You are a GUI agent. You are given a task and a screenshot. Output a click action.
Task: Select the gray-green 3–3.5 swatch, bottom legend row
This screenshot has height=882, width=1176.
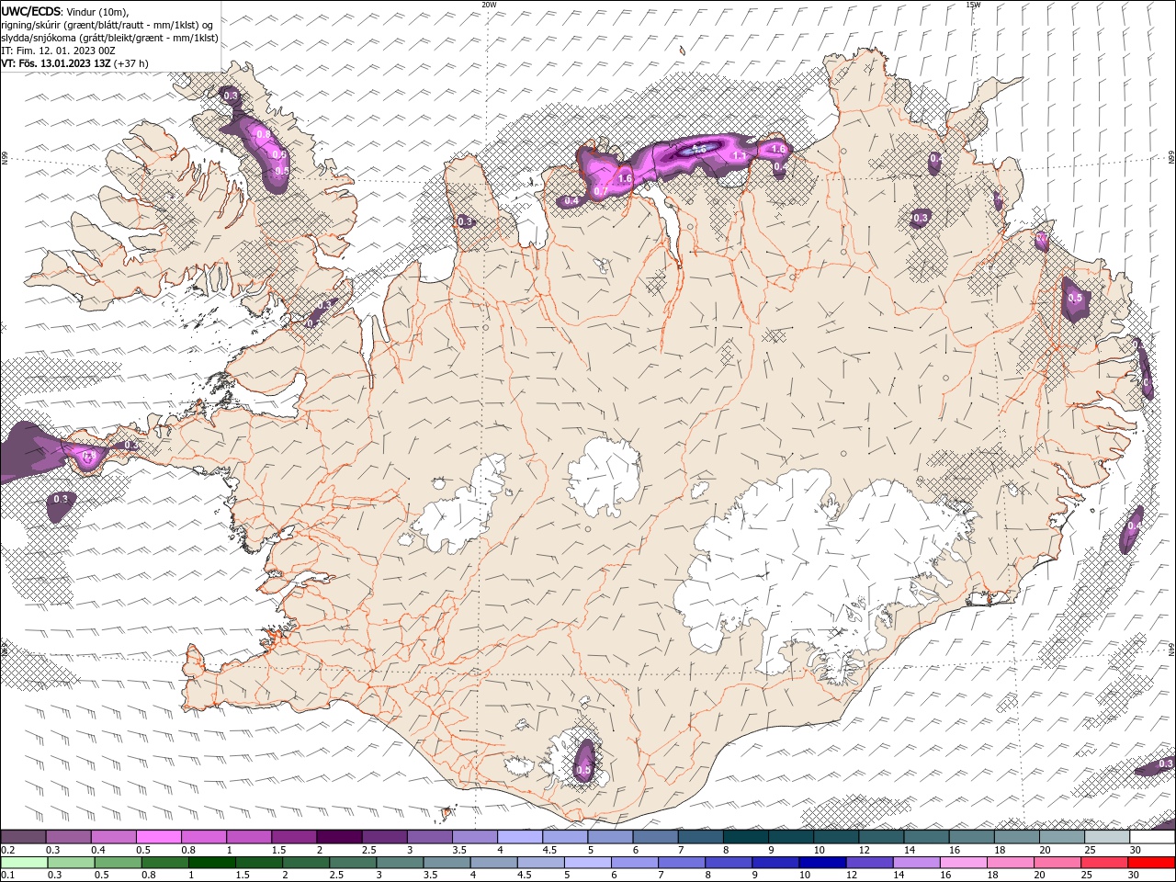(x=399, y=863)
